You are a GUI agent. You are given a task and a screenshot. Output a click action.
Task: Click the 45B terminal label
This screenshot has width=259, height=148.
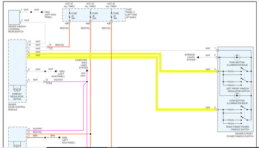tap(67, 23)
